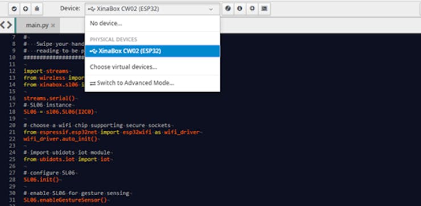Viewport: 421px width, 206px height.
Task: Click line 18 SL06 = sl06.SL06(I2C0)
Action: click(59, 112)
